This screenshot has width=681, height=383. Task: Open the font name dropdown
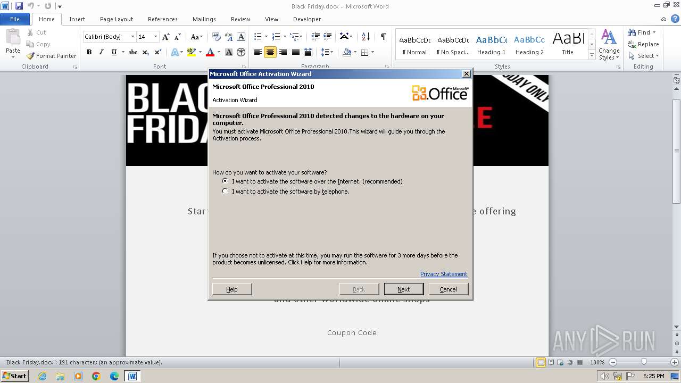click(x=132, y=37)
